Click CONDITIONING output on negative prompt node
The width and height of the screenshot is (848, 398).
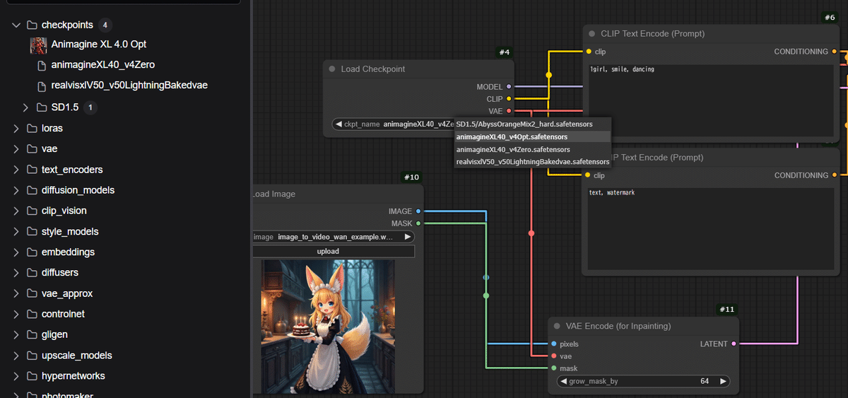835,175
